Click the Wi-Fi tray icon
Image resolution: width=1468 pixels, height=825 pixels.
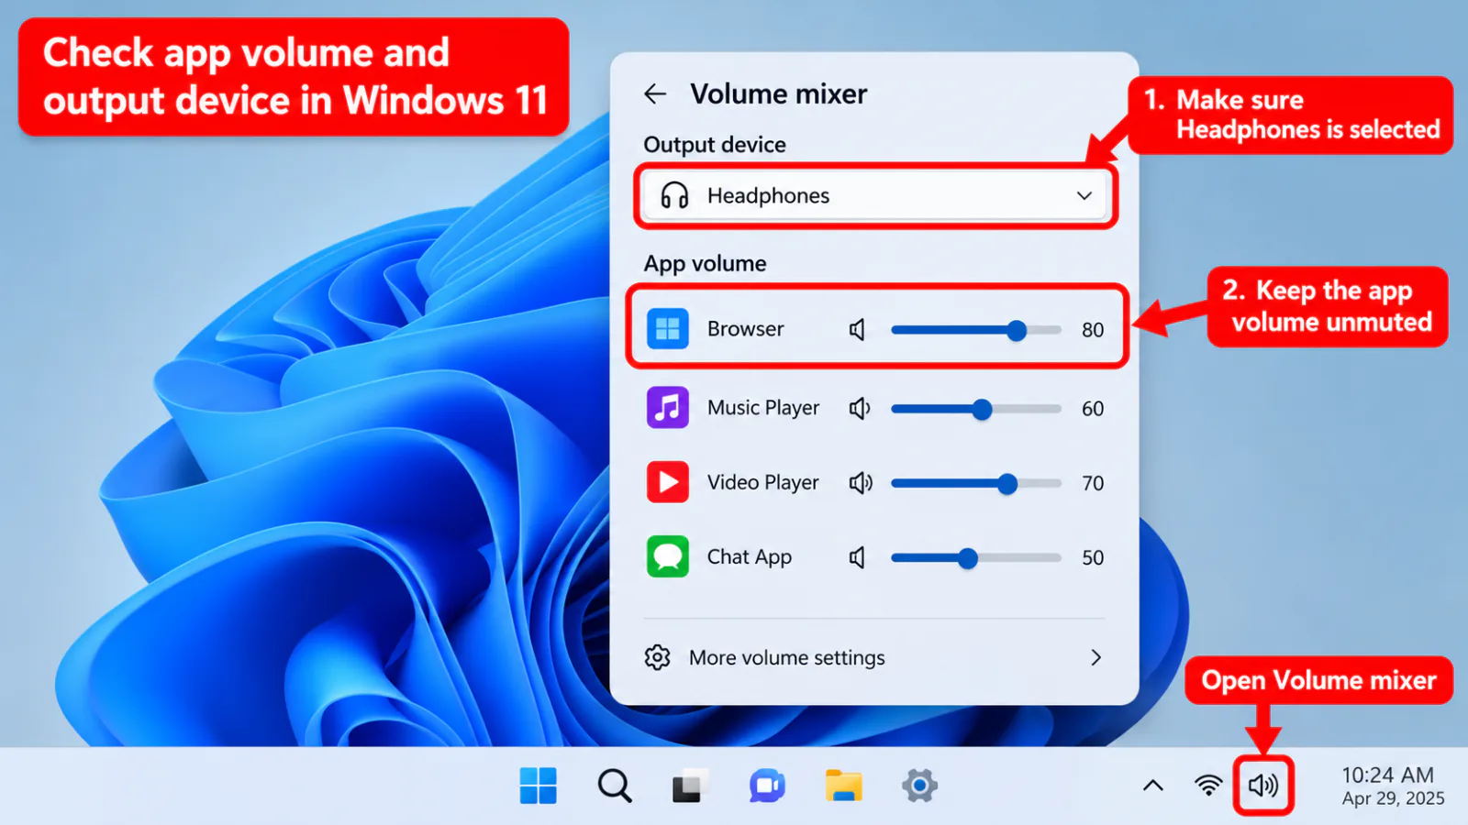(x=1208, y=786)
